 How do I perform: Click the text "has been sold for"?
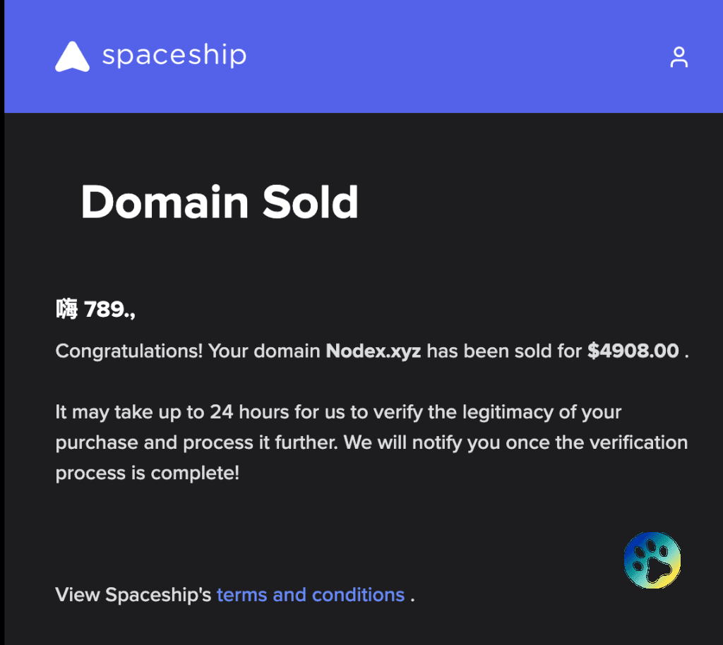[x=504, y=351]
